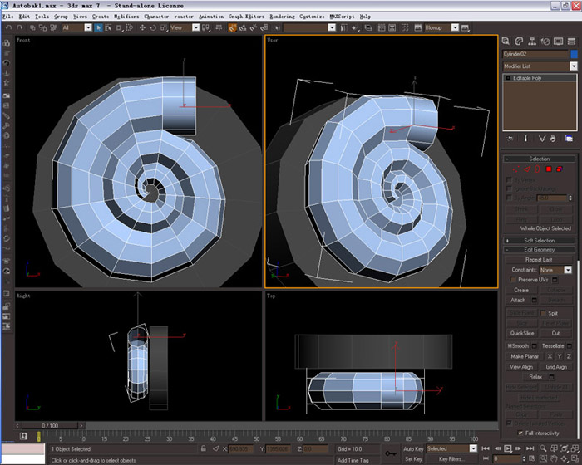Activate the Select Object arrow tool
This screenshot has height=465, width=582.
point(98,27)
